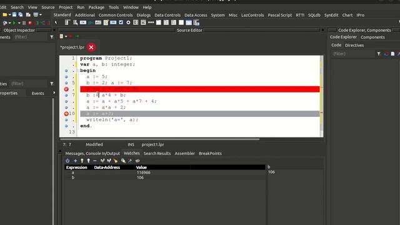Screen dimensions: 400x225
Task: Delete selected watch with minus icon
Action: coord(95,161)
